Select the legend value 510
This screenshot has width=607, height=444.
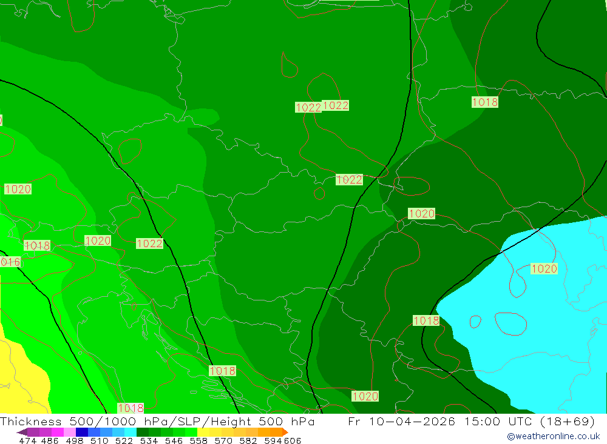coord(100,440)
